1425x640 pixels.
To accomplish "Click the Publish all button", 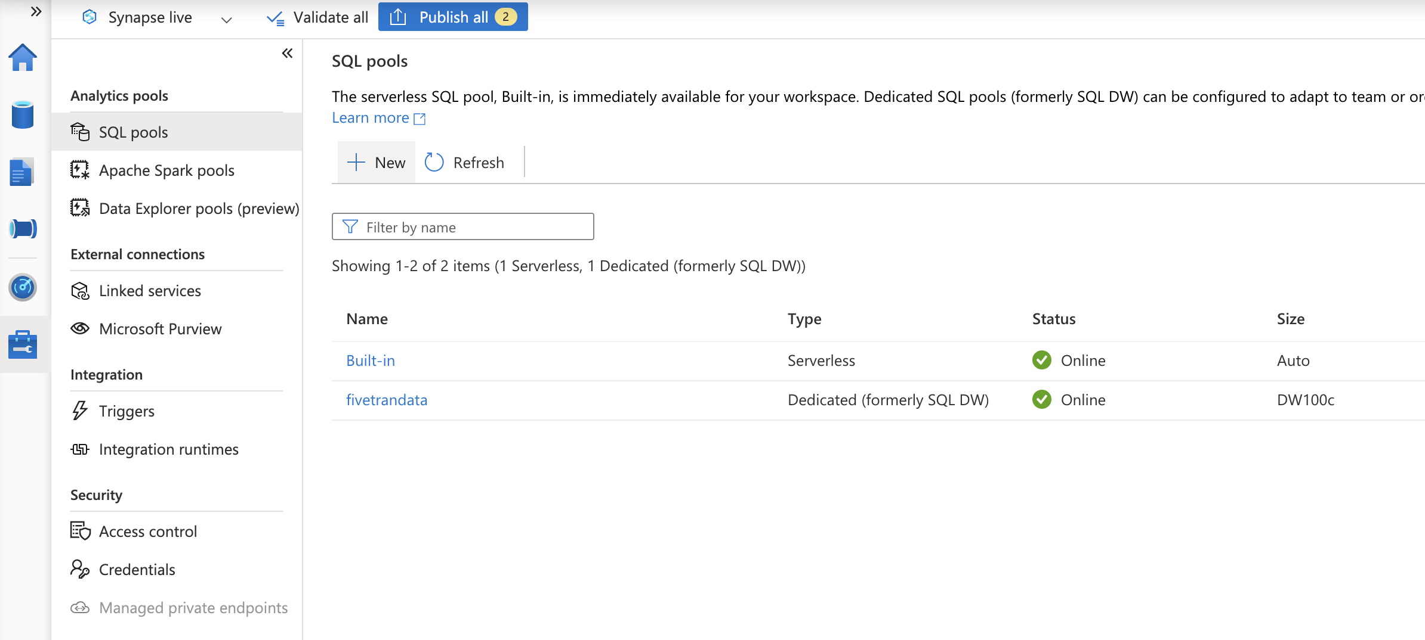I will [x=453, y=17].
